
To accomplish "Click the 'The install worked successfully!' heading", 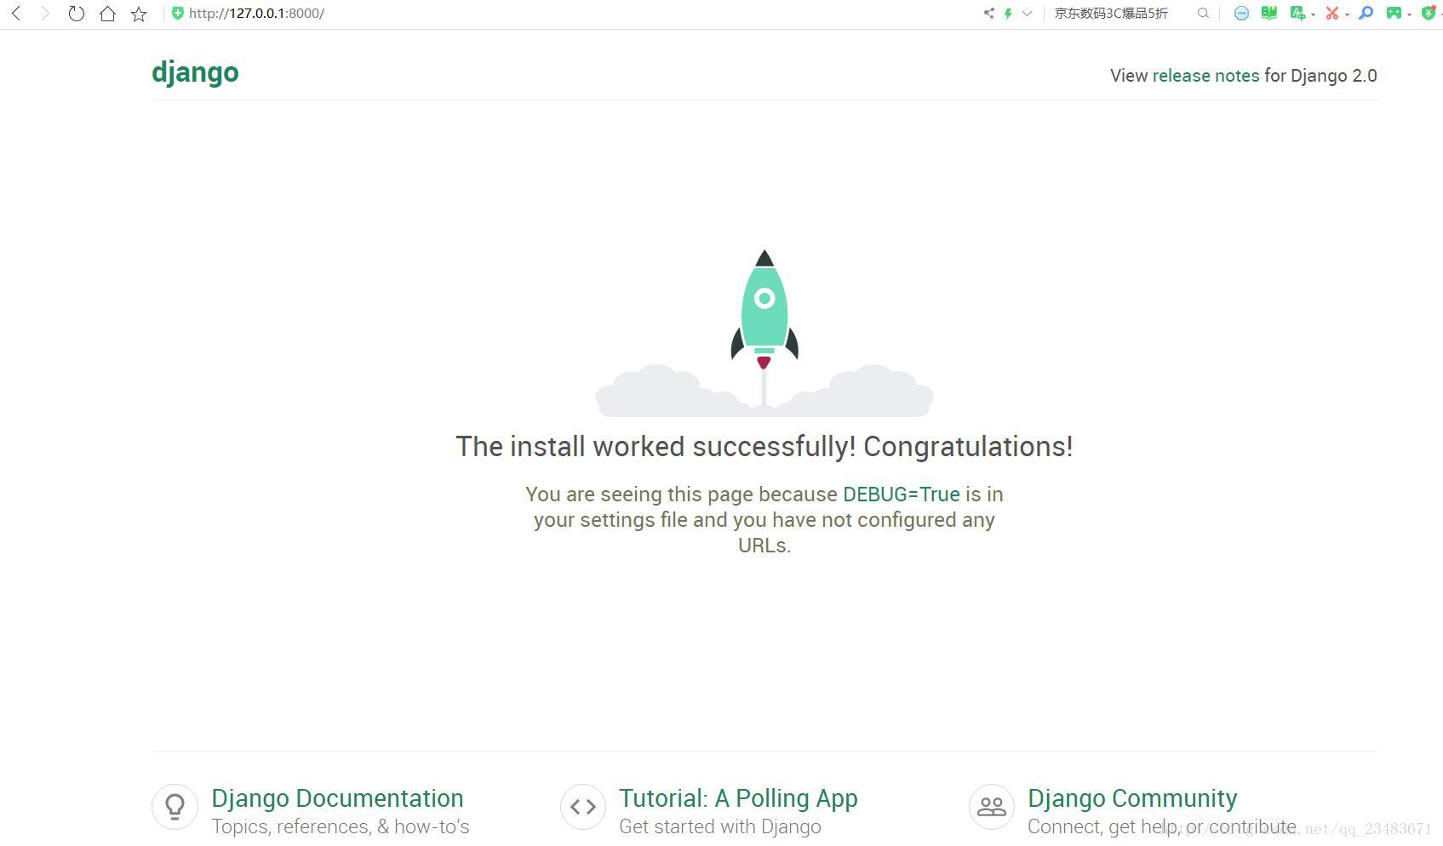I will 764,446.
